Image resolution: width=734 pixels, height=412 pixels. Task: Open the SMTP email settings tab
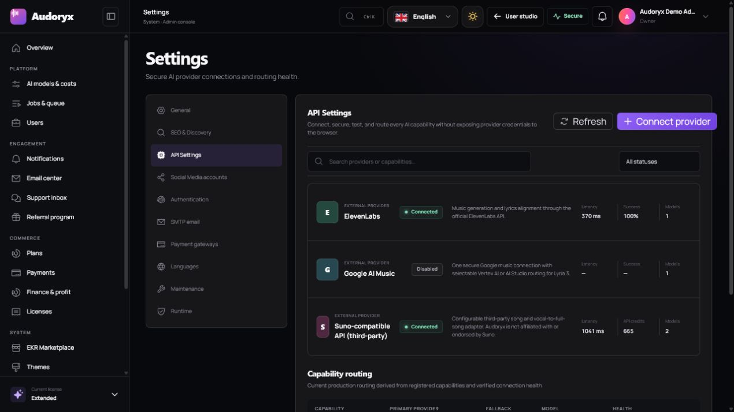tap(216, 222)
